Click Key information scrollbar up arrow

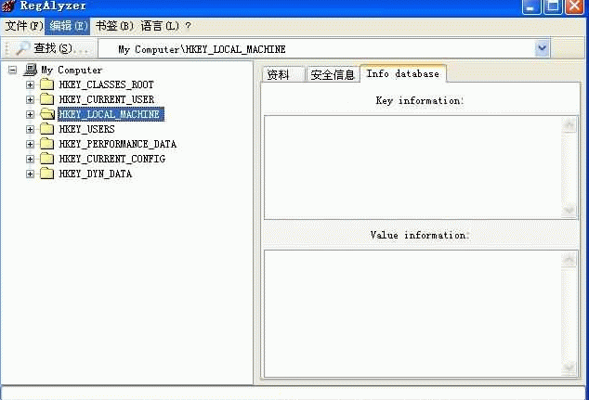569,124
